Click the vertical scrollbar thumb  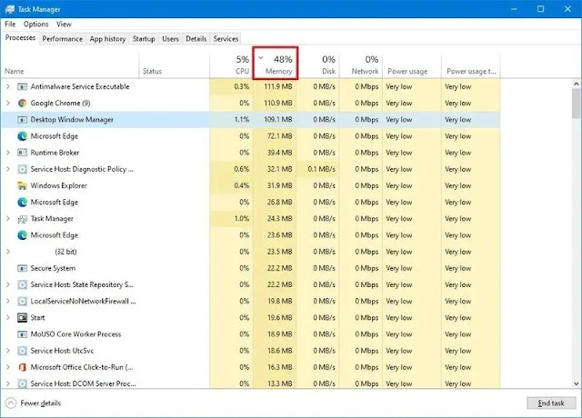coord(576,104)
